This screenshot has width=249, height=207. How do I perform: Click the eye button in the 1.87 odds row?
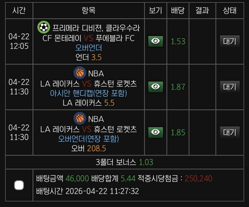tap(155, 87)
